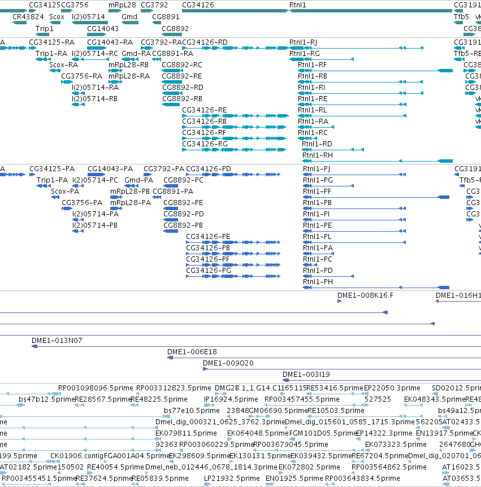
Task: Click EST bs47b12.5prime
Action: tap(46, 399)
